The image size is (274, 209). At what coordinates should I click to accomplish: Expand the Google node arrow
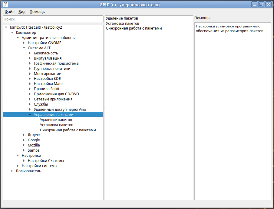coord(24,140)
